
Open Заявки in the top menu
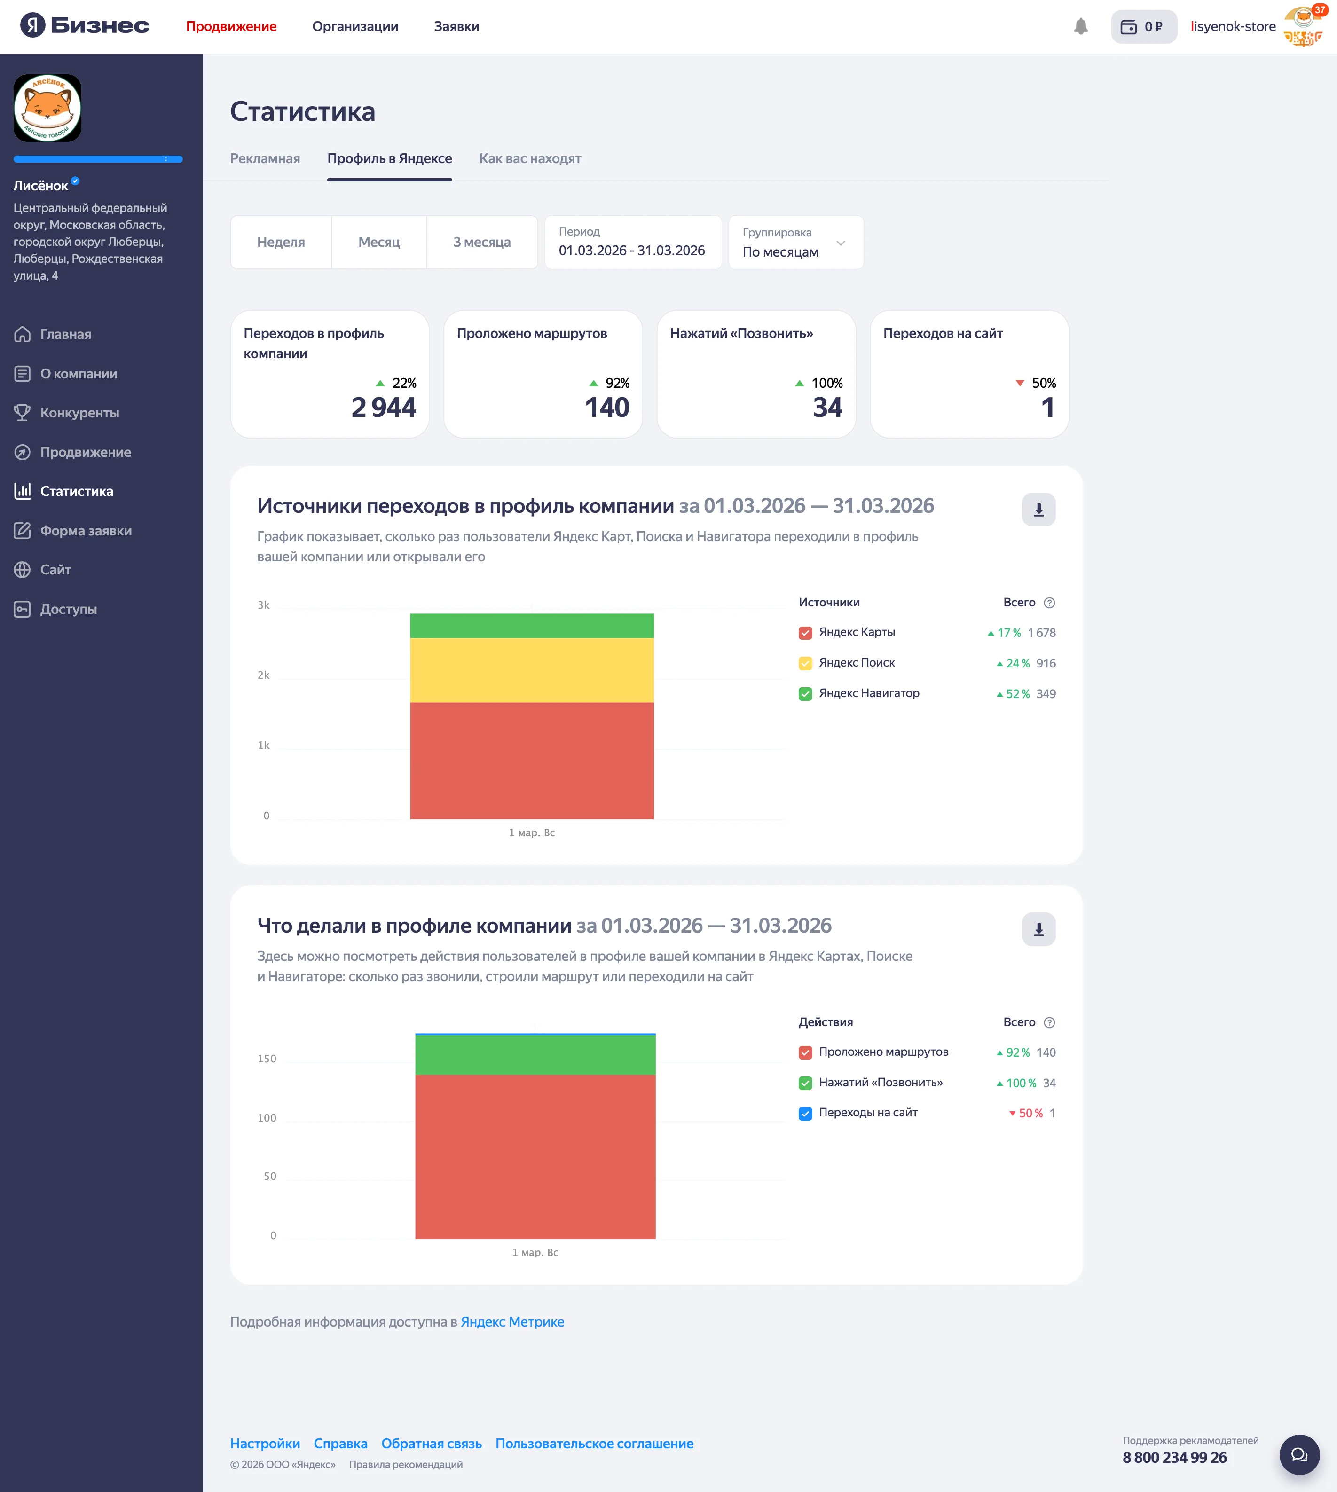(x=457, y=26)
